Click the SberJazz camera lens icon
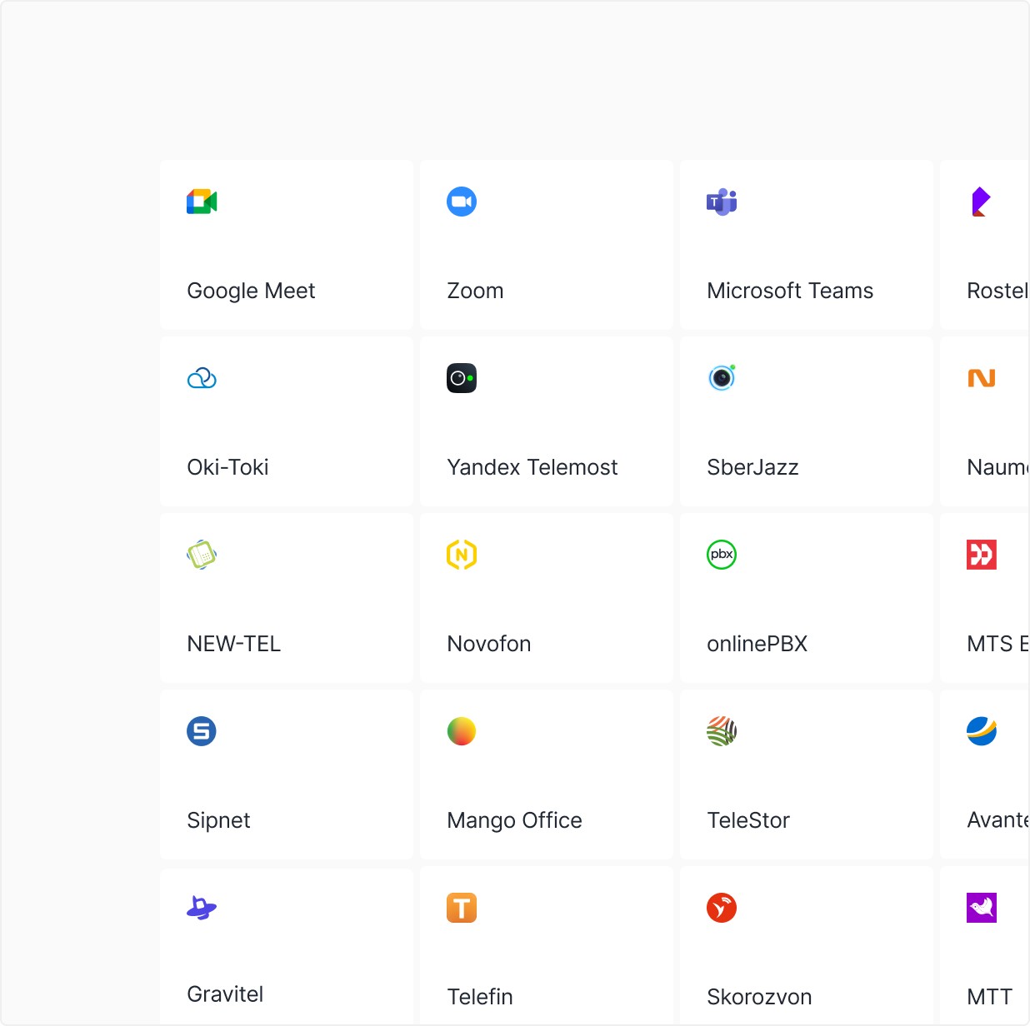The image size is (1030, 1026). 722,378
